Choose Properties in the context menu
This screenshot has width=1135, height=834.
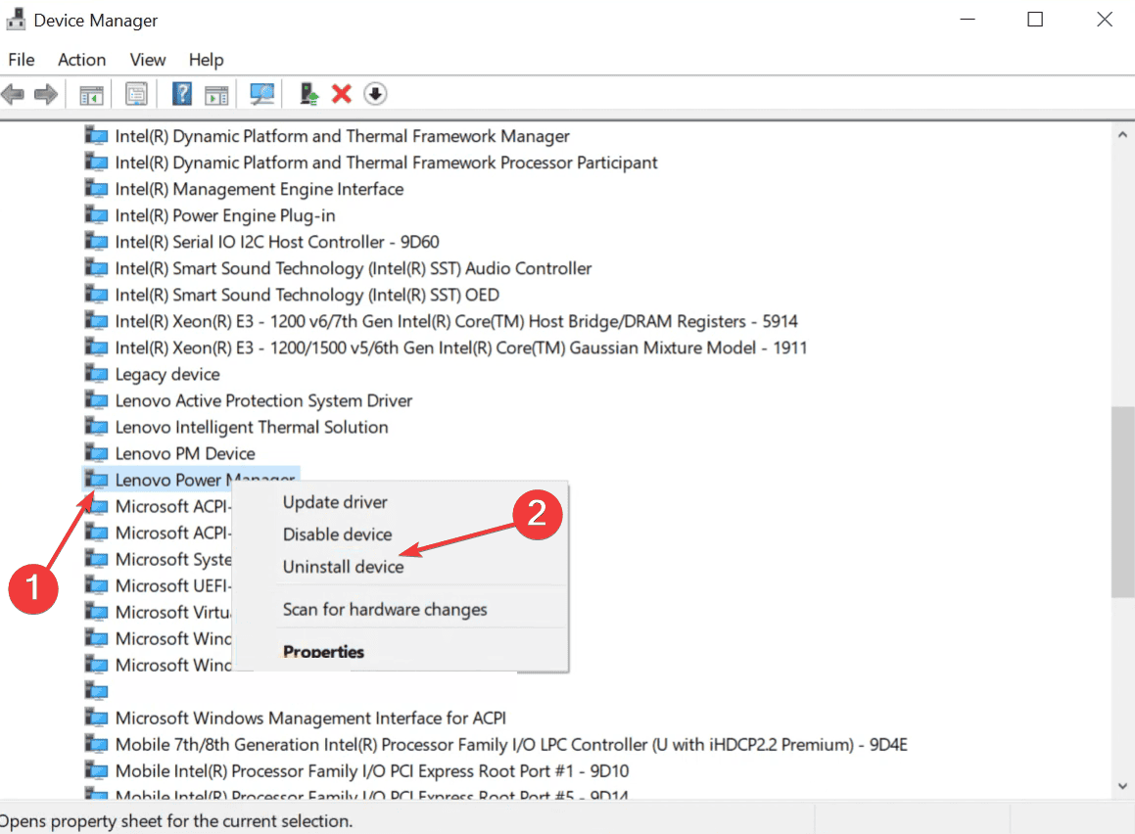coord(323,652)
